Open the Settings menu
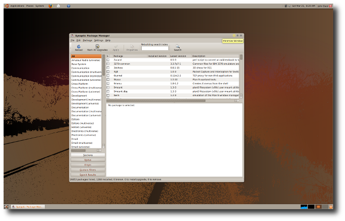 coord(98,41)
